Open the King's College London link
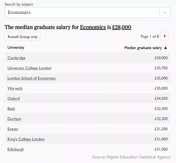This screenshot has width=176, height=163. (26, 139)
